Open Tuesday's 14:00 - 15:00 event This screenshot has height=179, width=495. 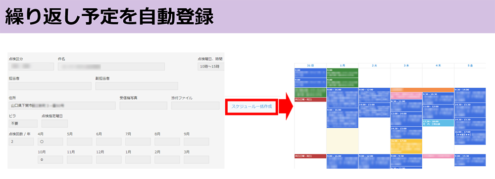coord(374,110)
